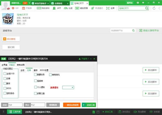Open the 键鼠录制 keyboard recording tool
Viewport: 162px width, 115px height.
pos(81,8)
